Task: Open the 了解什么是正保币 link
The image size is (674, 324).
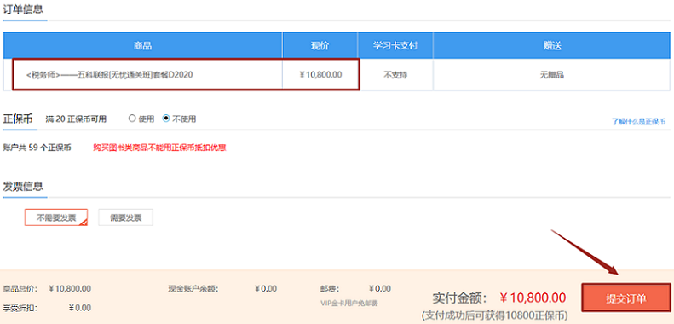Action: point(638,121)
